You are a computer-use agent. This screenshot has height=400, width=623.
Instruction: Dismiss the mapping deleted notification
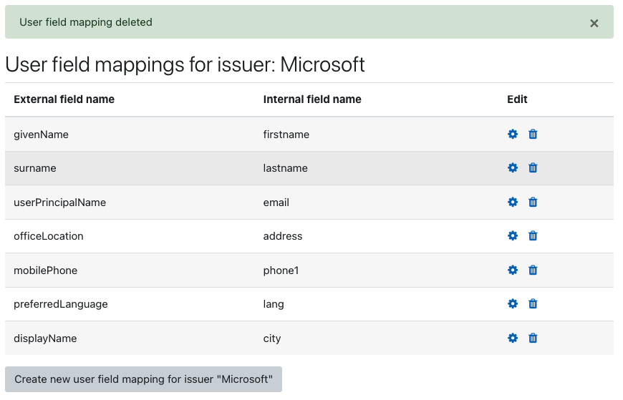(x=594, y=24)
